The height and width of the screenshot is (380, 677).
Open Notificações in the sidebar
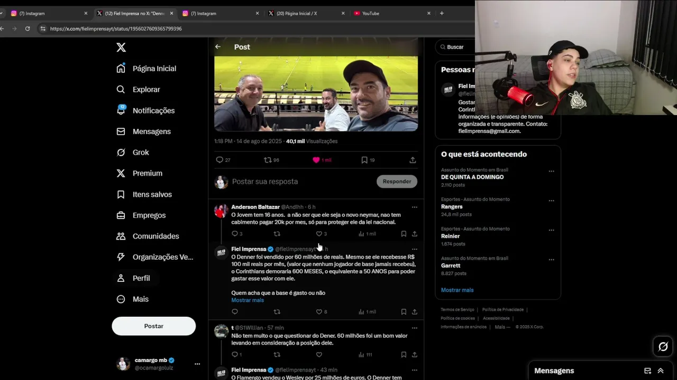click(x=145, y=110)
